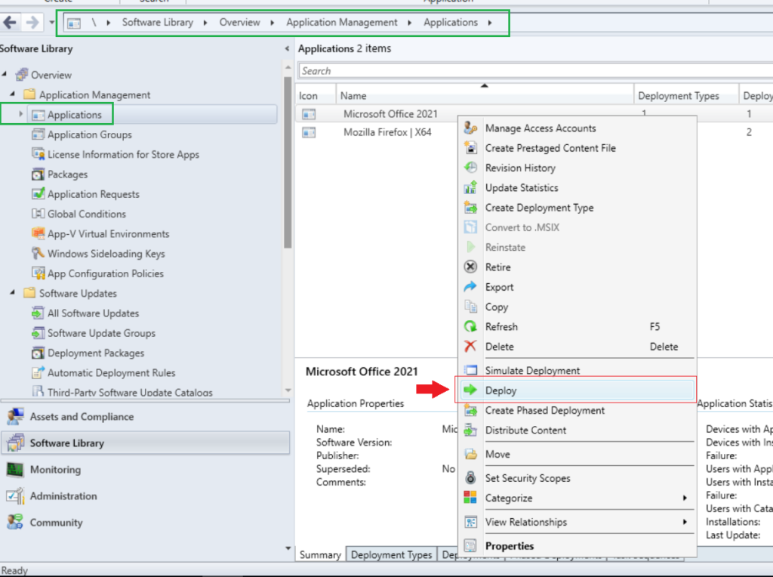Sort by the Icon column header
Screen dimensions: 773x577
pos(316,95)
